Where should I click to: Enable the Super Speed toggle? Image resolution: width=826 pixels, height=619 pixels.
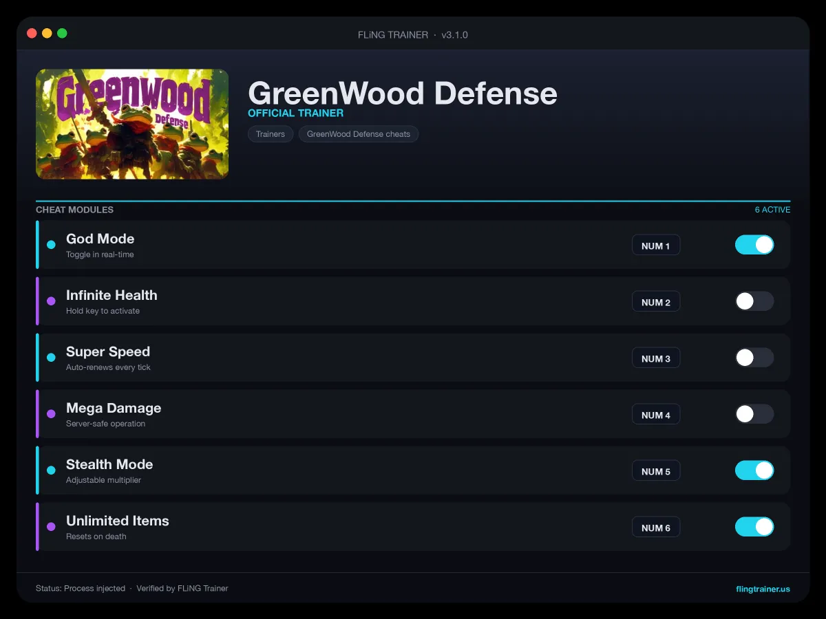coord(754,358)
